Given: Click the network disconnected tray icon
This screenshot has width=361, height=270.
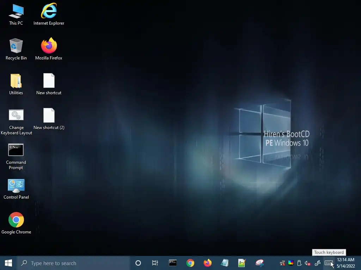Looking at the screenshot, I should (282, 263).
